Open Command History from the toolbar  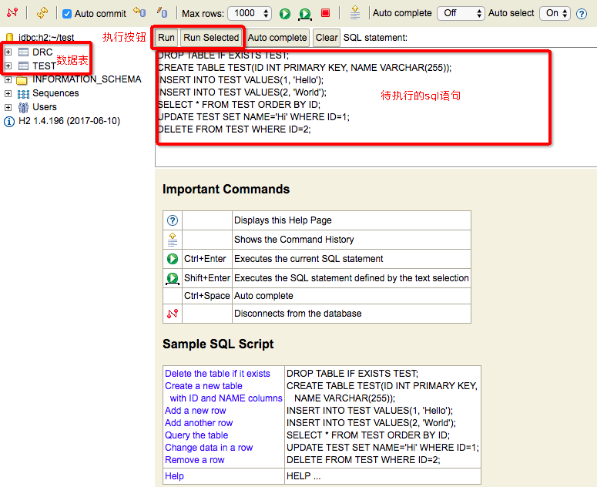(355, 12)
